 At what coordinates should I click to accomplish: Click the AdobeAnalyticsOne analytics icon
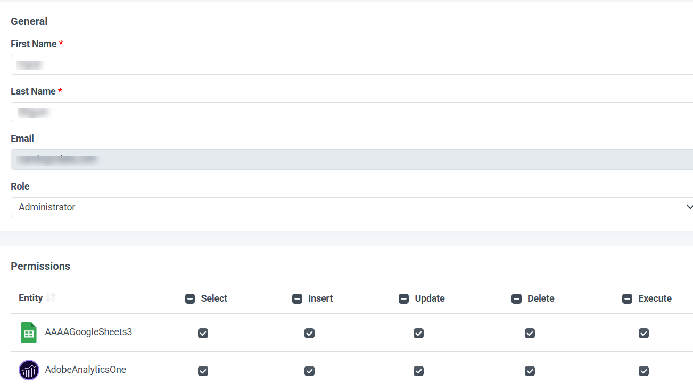[29, 370]
